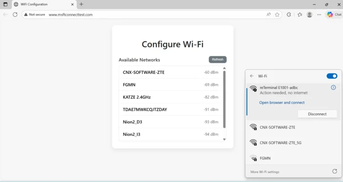Select the WiFi Configuration tab
Image resolution: width=343 pixels, height=182 pixels.
click(x=44, y=4)
